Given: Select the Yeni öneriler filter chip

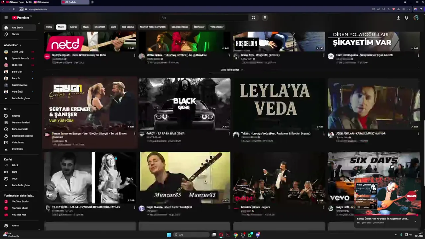Looking at the screenshot, I should tap(217, 27).
